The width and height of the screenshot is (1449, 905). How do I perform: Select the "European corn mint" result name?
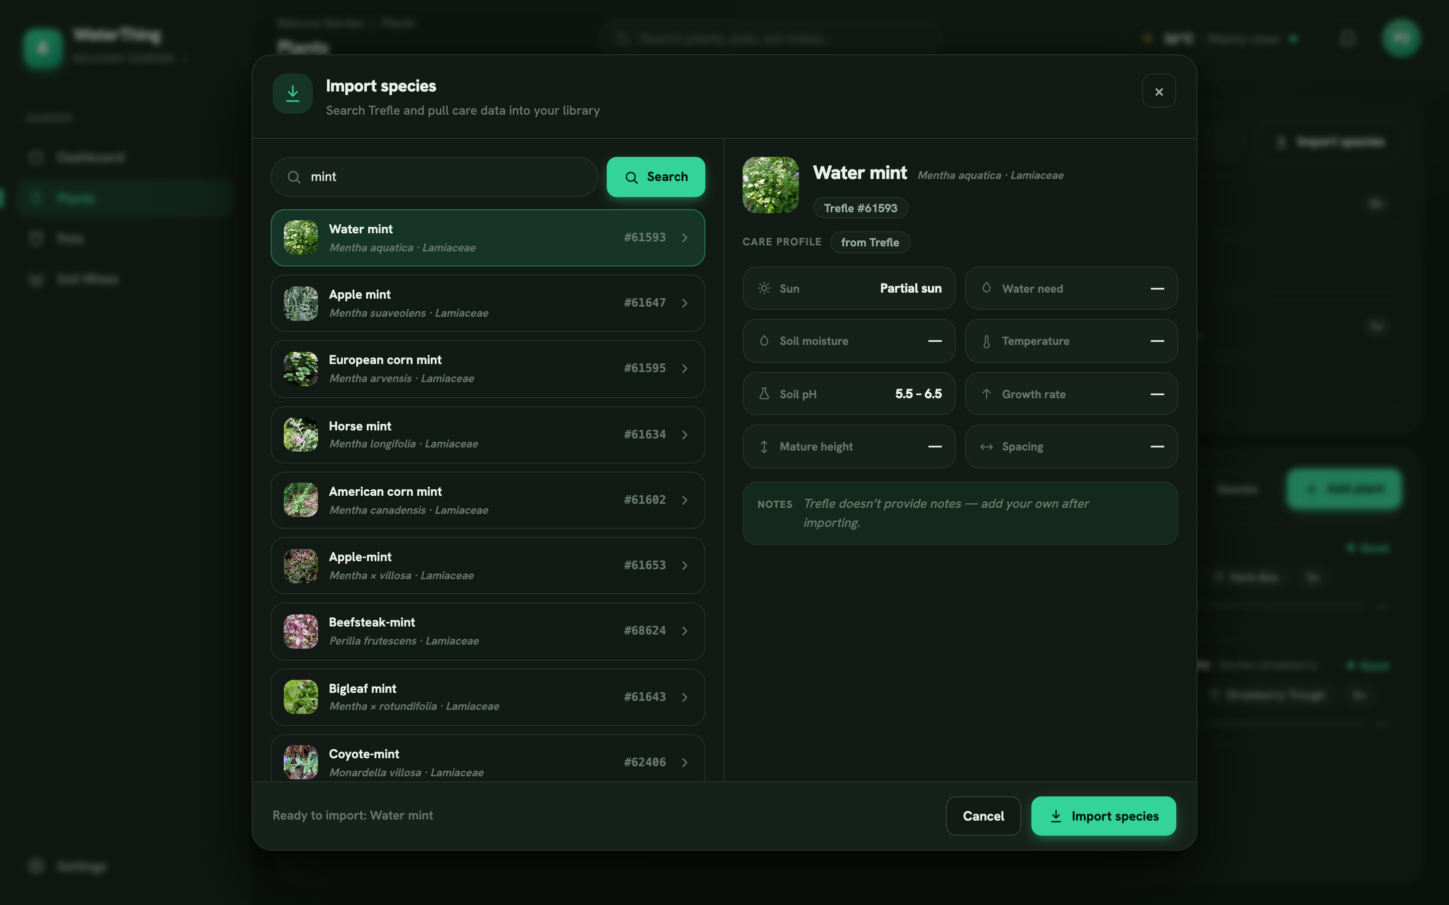point(385,359)
